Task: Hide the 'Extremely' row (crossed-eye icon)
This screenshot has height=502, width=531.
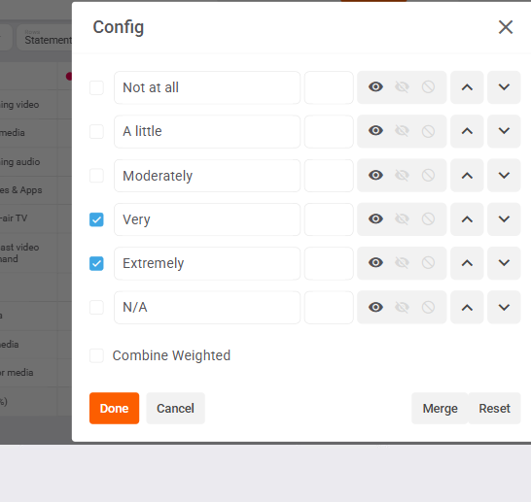Action: click(402, 263)
